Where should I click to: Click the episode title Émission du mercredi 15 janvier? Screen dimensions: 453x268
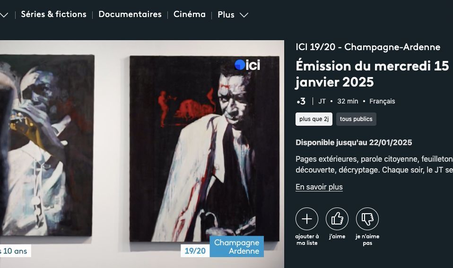[x=373, y=74]
